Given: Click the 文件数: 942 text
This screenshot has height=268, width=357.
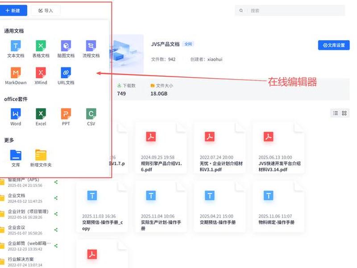Looking at the screenshot, I should (163, 59).
